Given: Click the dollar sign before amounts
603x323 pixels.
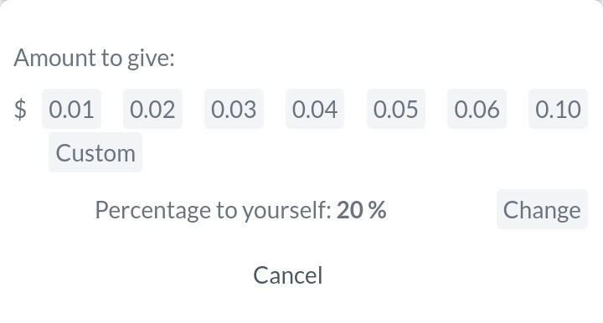Looking at the screenshot, I should click(x=20, y=109).
